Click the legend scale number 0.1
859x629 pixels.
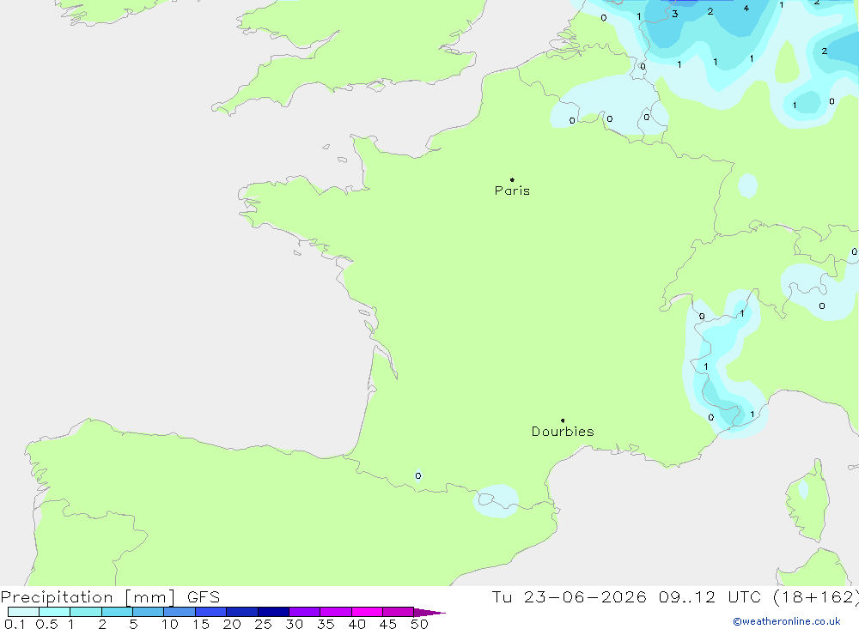(15, 624)
